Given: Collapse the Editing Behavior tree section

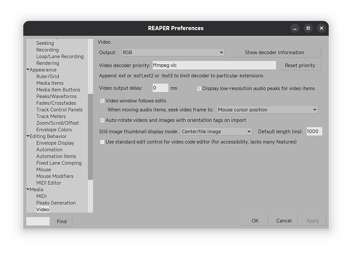Looking at the screenshot, I should coord(28,136).
